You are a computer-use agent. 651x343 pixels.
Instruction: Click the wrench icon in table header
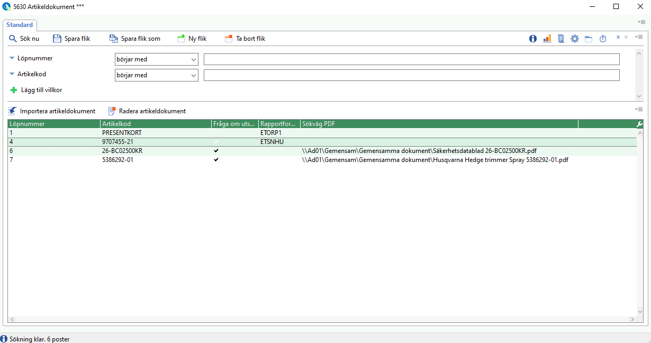[639, 124]
